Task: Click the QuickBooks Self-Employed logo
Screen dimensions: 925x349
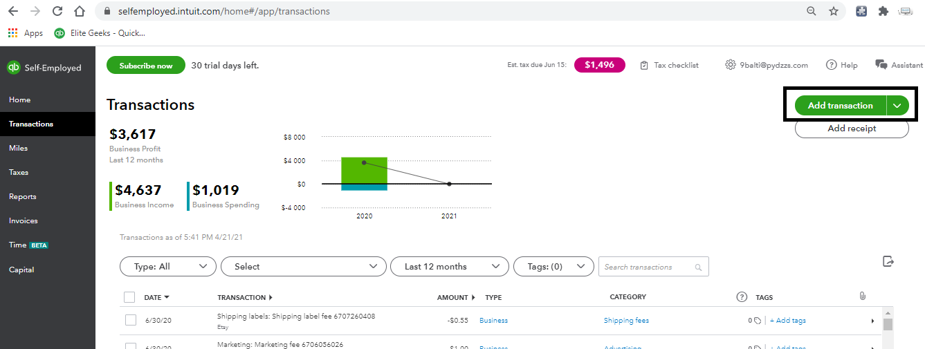Action: [x=13, y=68]
